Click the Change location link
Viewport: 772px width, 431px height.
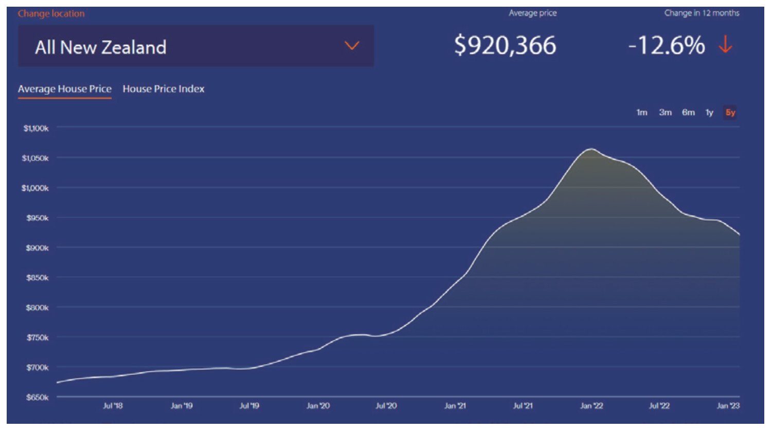51,14
